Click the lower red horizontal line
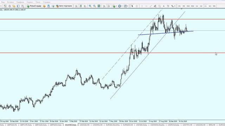Screen dimensions: 225x126 [112, 53]
